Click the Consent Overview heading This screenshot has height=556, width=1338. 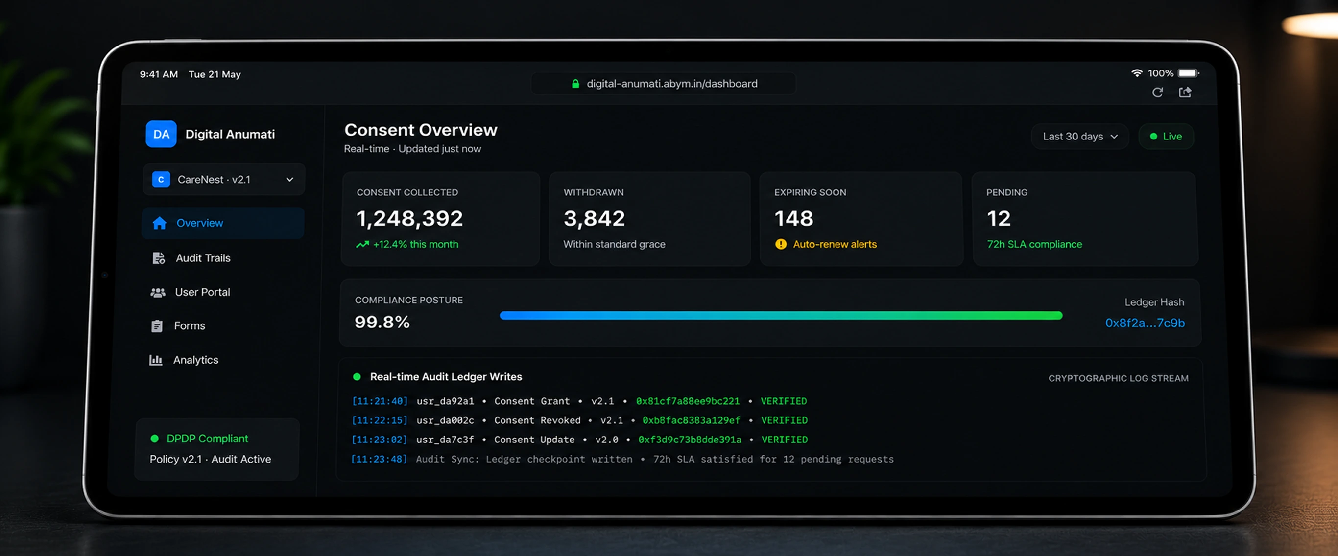pos(421,130)
